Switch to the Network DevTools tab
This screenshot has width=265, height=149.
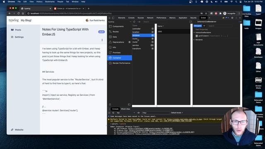click(x=150, y=18)
